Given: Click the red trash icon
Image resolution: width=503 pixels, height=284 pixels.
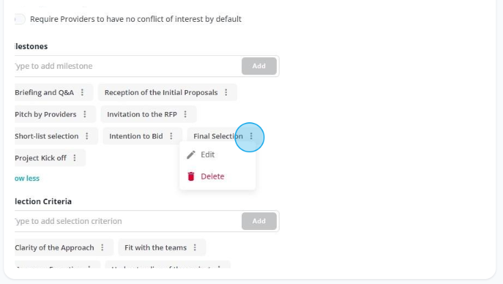Looking at the screenshot, I should tap(191, 176).
